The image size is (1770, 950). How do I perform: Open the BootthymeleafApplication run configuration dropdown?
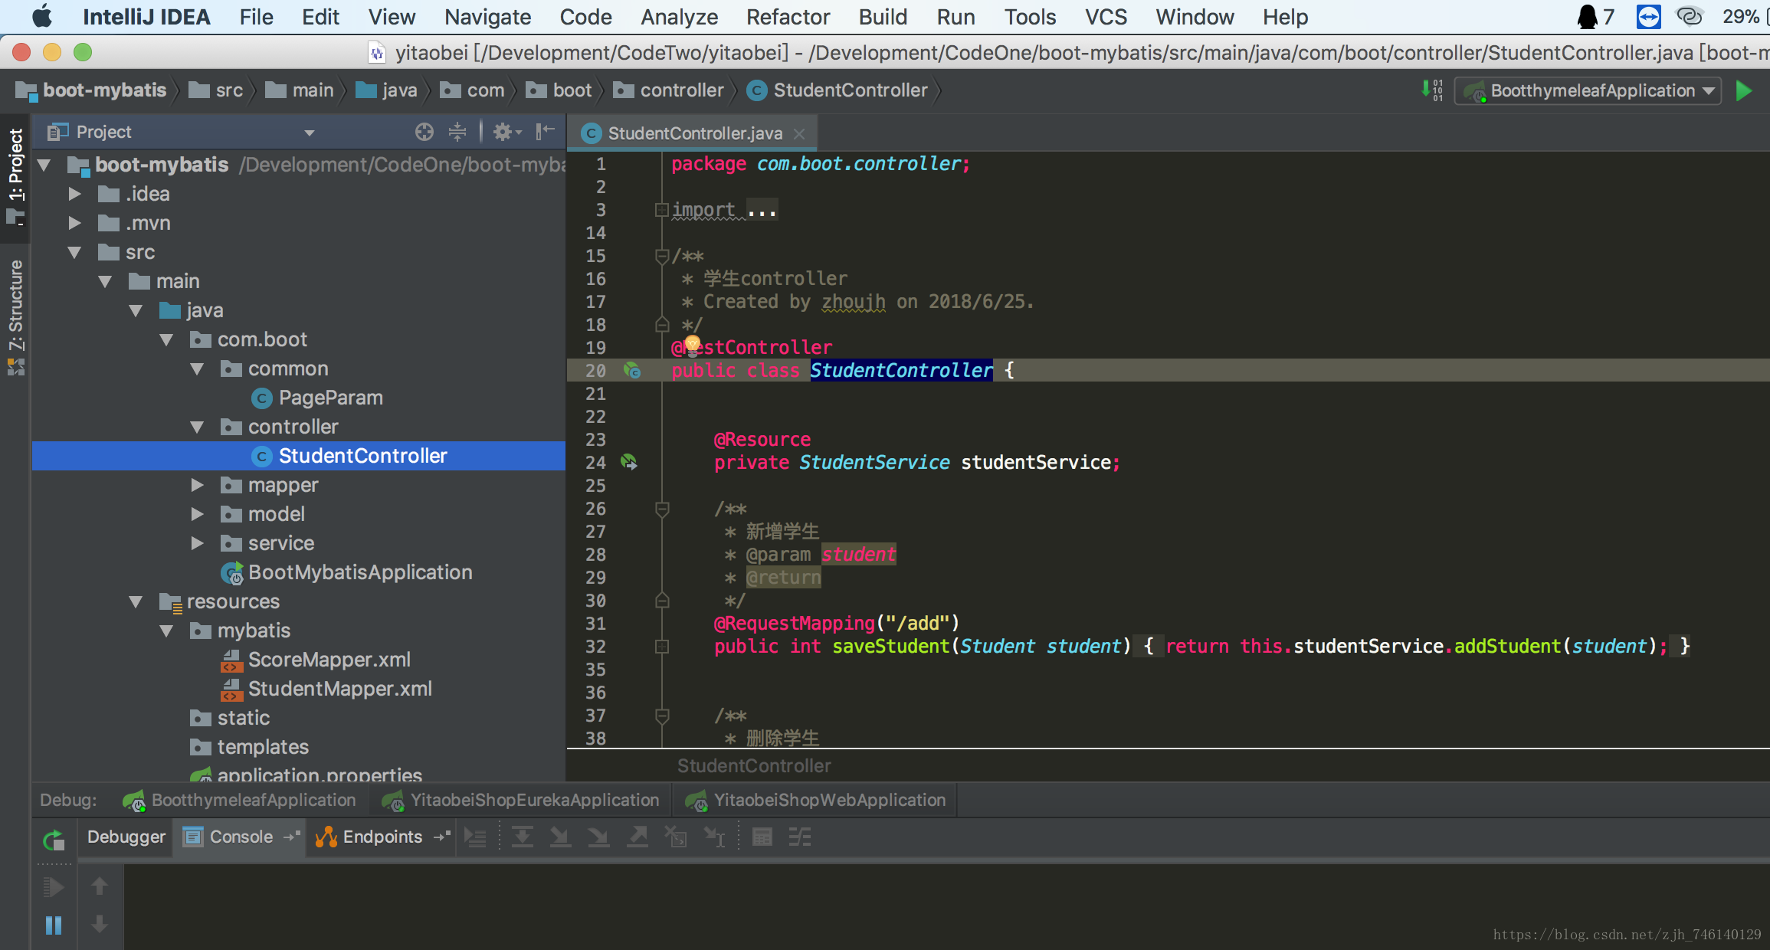tap(1588, 90)
